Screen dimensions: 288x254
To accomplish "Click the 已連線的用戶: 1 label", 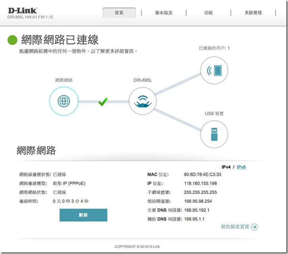I will coord(214,48).
